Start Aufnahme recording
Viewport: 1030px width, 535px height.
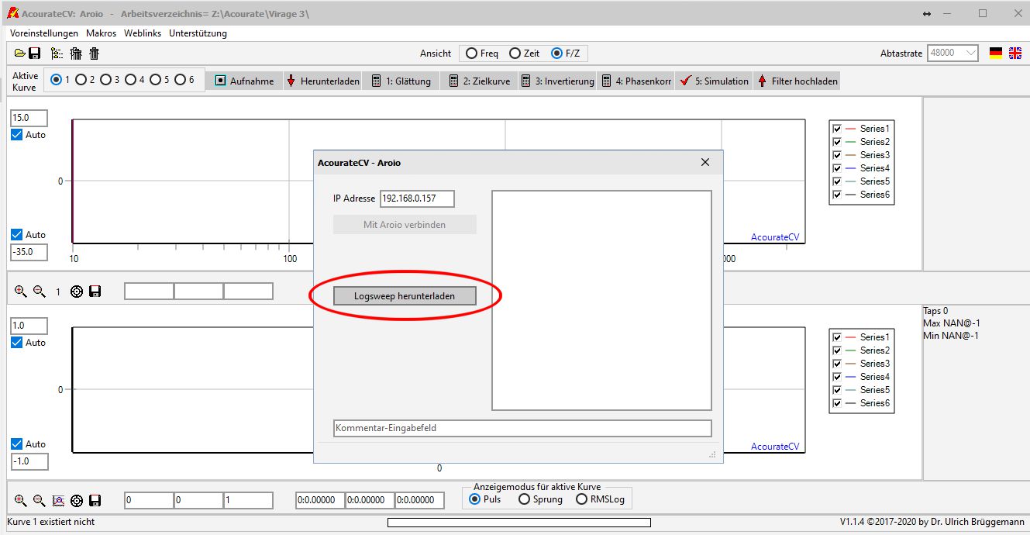(x=243, y=81)
